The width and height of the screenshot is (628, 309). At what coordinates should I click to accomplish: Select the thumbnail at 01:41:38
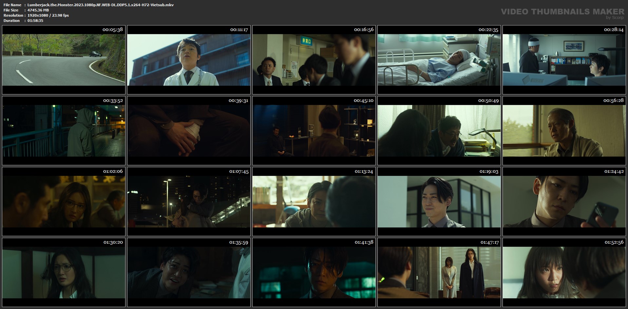point(314,272)
